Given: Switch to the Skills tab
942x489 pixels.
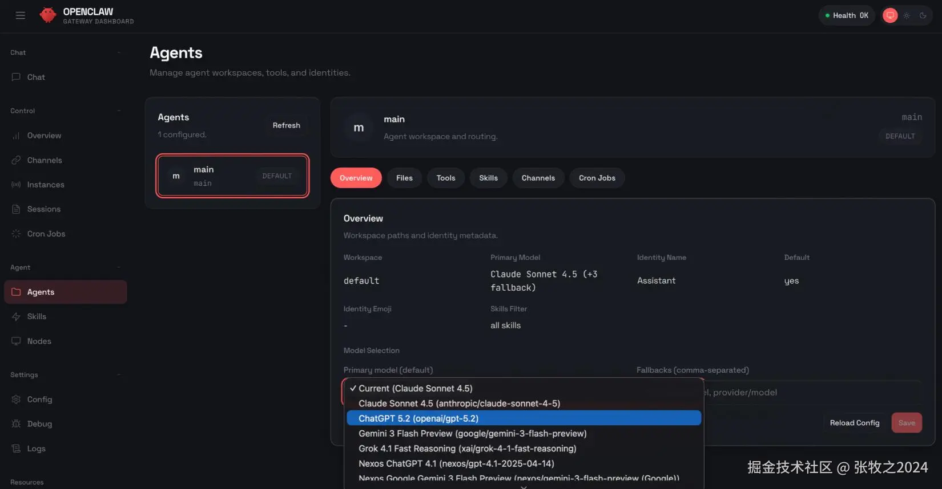Looking at the screenshot, I should coord(488,178).
